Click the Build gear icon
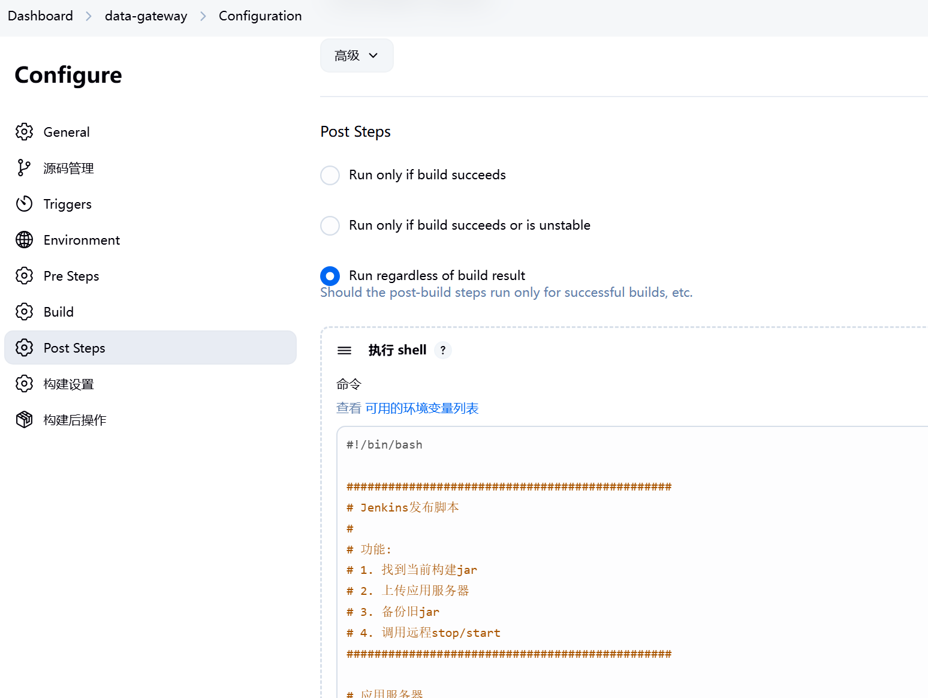This screenshot has height=698, width=928. click(24, 312)
